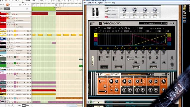Viewport: 190px width, 107px height.
Task: Expand Automation under AIR LANE DE Mix copy
Action: 15,27
